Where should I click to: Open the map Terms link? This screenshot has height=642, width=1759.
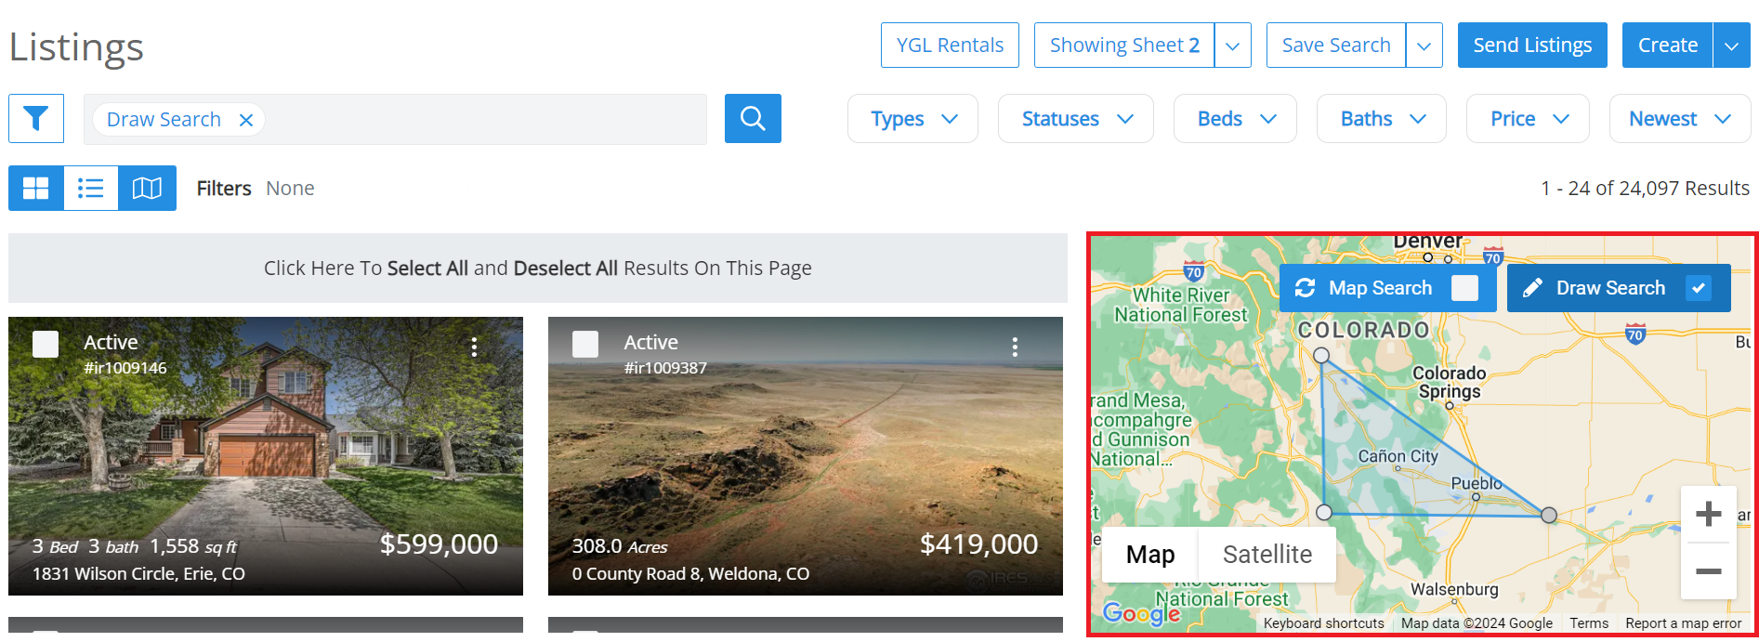(1589, 623)
